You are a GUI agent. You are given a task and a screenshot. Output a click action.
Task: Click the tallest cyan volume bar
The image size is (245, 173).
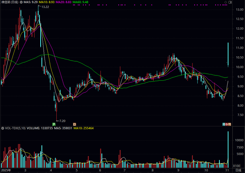pyautogui.click(x=228, y=150)
